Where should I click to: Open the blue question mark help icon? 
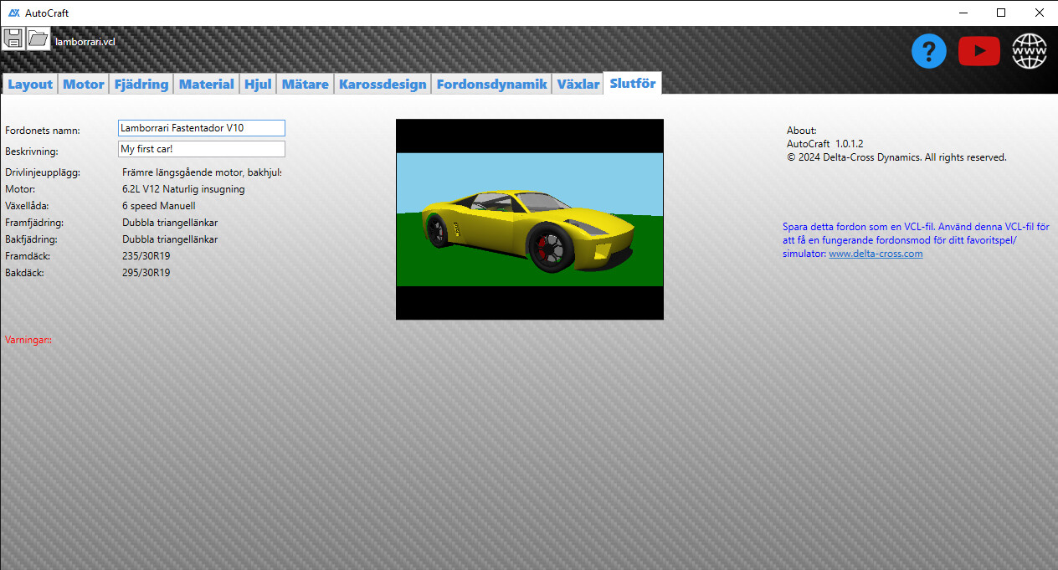928,52
